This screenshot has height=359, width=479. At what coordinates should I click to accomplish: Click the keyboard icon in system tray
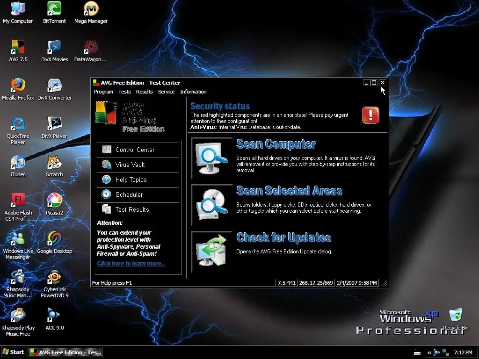[417, 353]
